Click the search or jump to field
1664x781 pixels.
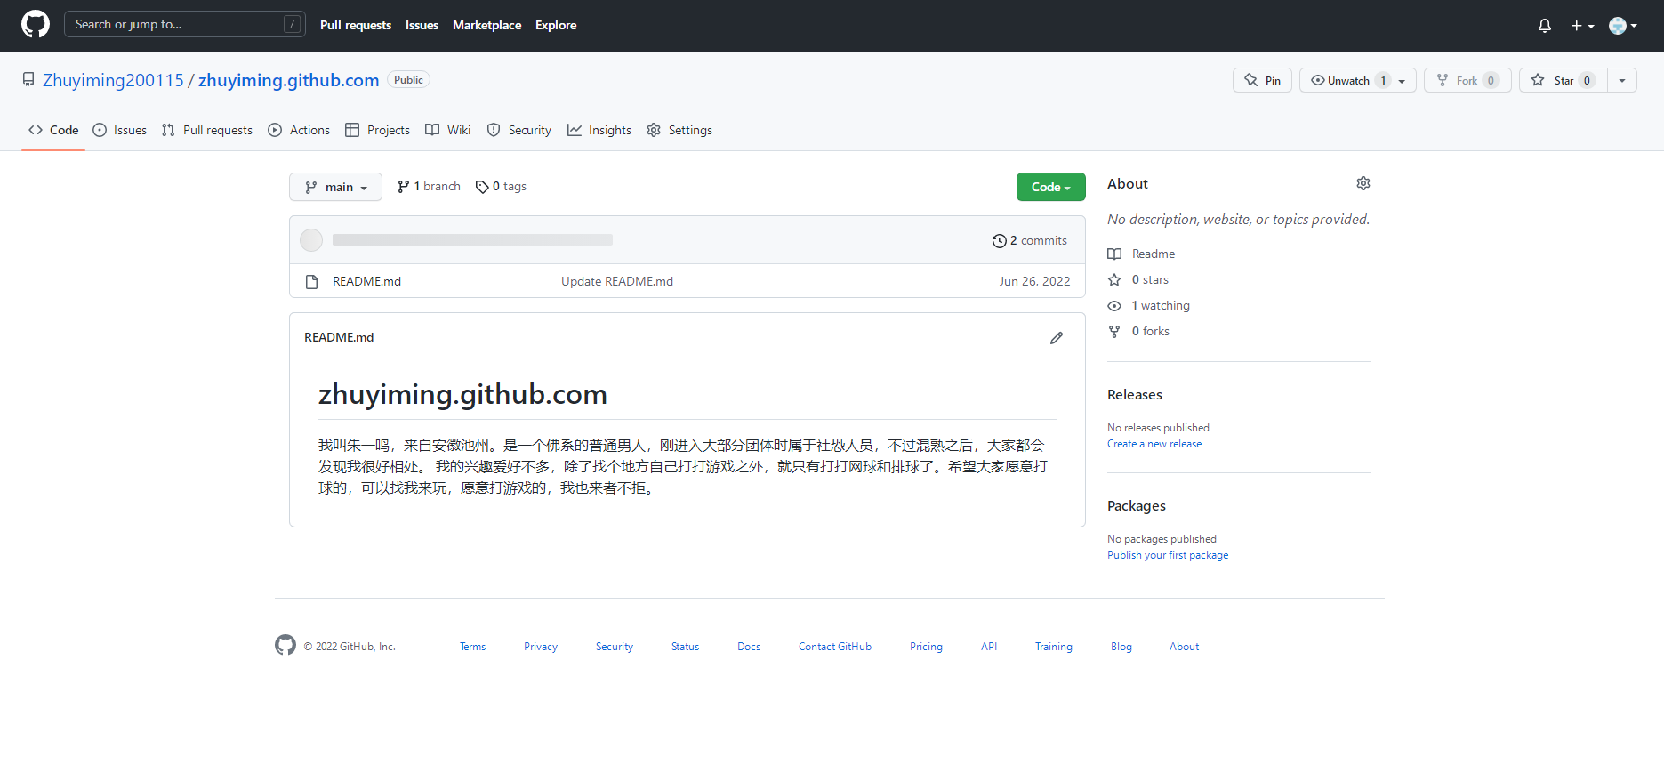click(x=185, y=24)
